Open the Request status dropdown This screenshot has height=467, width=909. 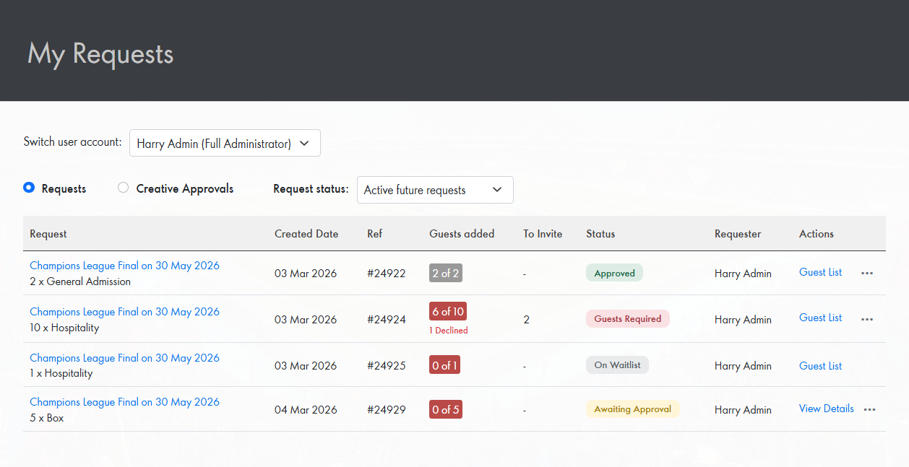coord(434,190)
